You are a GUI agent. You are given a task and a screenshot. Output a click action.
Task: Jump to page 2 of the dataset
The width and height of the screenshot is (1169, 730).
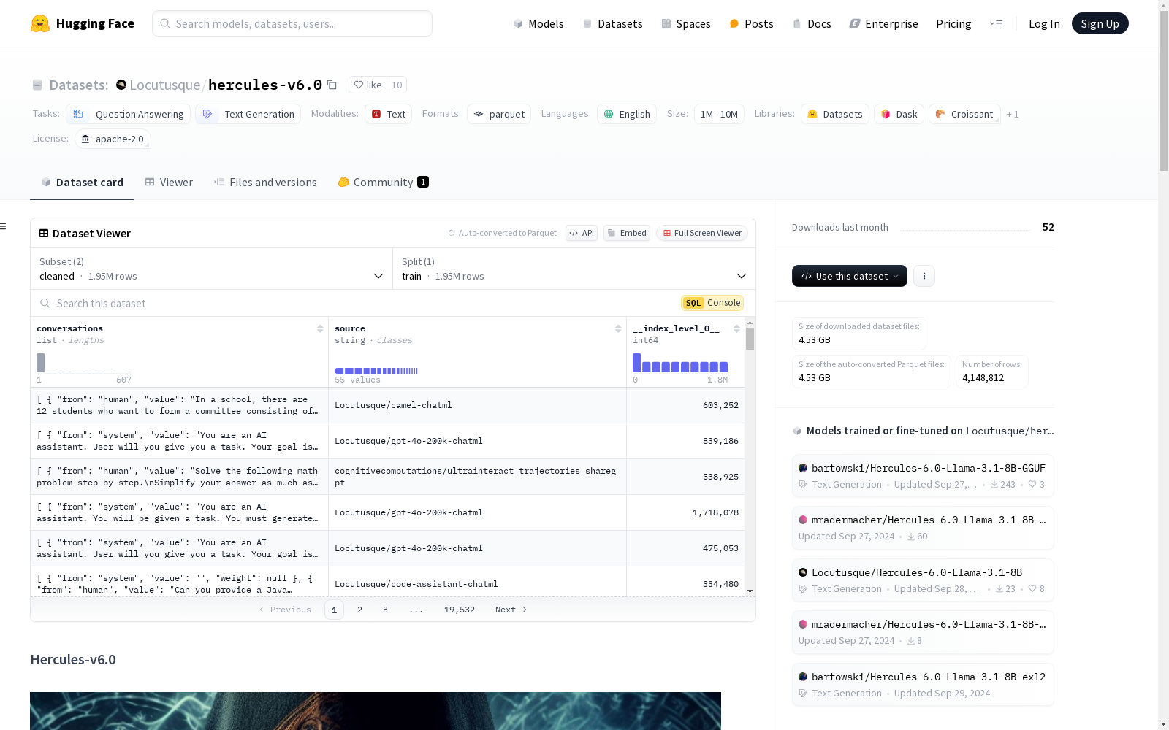[359, 610]
